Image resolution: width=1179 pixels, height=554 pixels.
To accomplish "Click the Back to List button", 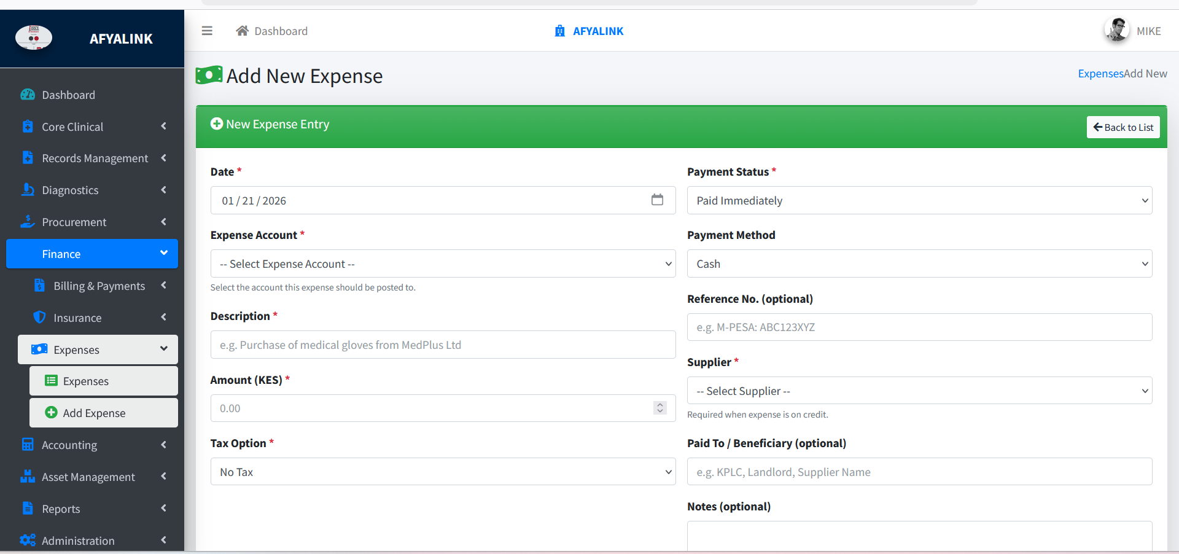I will pyautogui.click(x=1123, y=127).
